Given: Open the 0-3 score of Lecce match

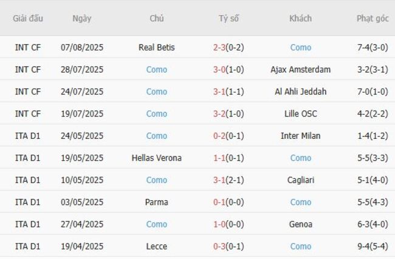Looking at the screenshot, I should 219,246.
